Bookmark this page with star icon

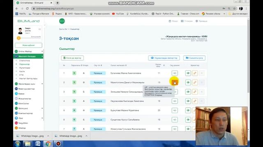coord(234,9)
